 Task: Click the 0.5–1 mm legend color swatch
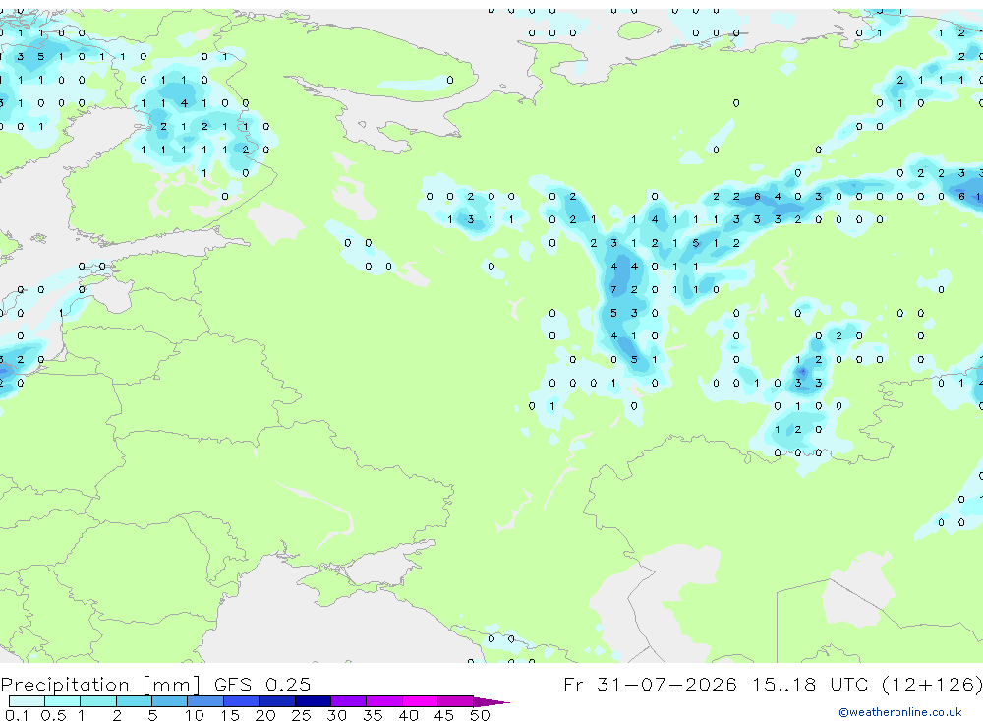[63, 701]
